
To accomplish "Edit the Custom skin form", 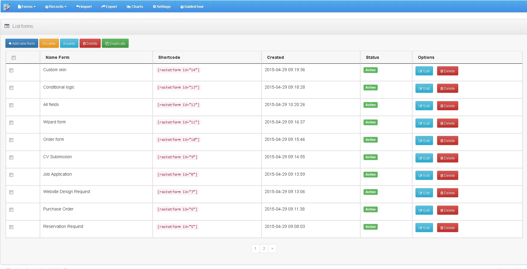I will 424,71.
